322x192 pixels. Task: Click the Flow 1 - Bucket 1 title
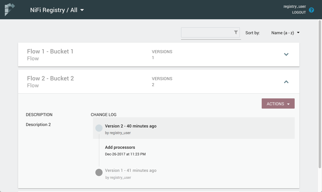coord(50,51)
